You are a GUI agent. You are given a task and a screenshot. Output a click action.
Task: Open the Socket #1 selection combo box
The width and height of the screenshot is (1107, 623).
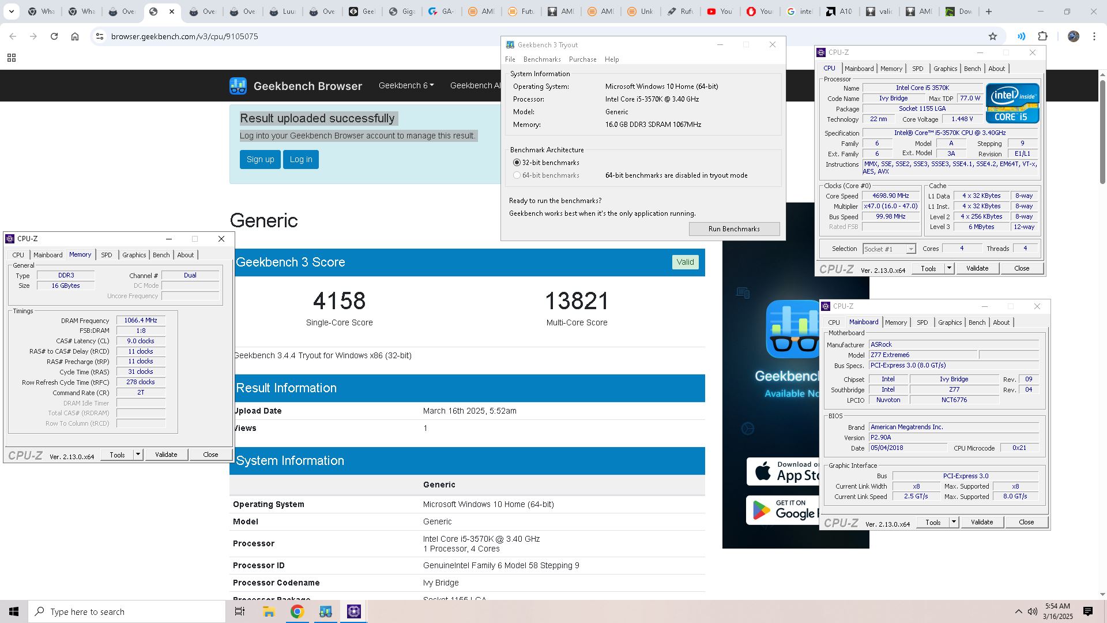pos(888,249)
